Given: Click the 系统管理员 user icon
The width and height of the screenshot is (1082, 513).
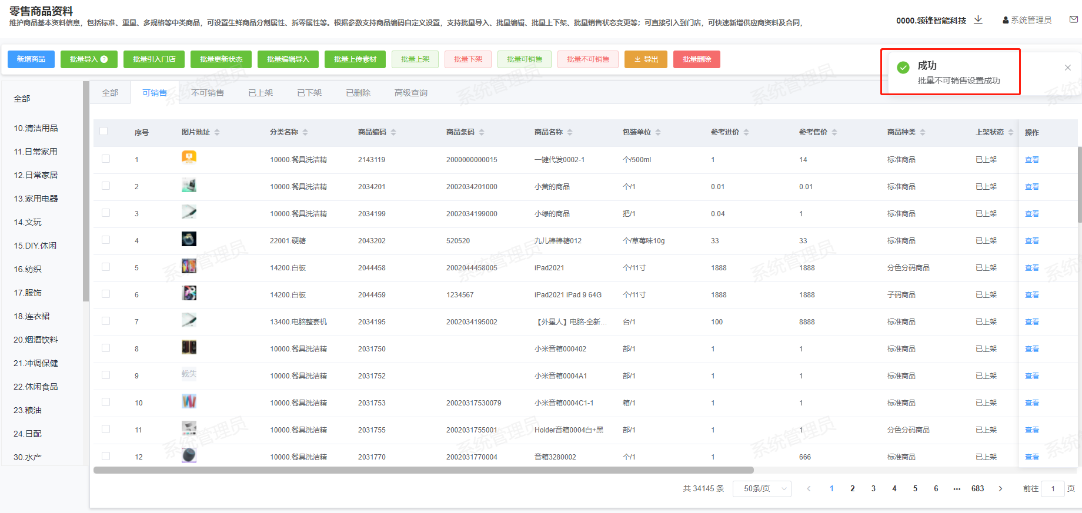Looking at the screenshot, I should click(x=1006, y=20).
